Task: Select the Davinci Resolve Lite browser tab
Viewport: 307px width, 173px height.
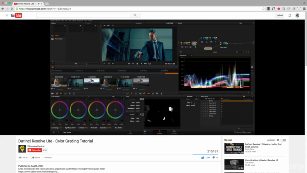Action: coord(28,4)
